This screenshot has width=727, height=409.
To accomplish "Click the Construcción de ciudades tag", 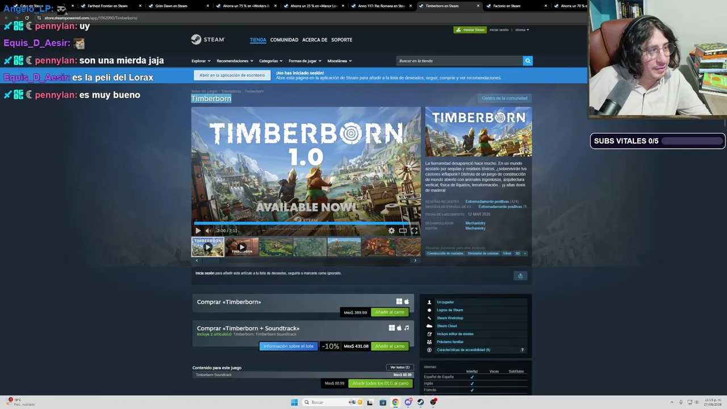I will (445, 253).
